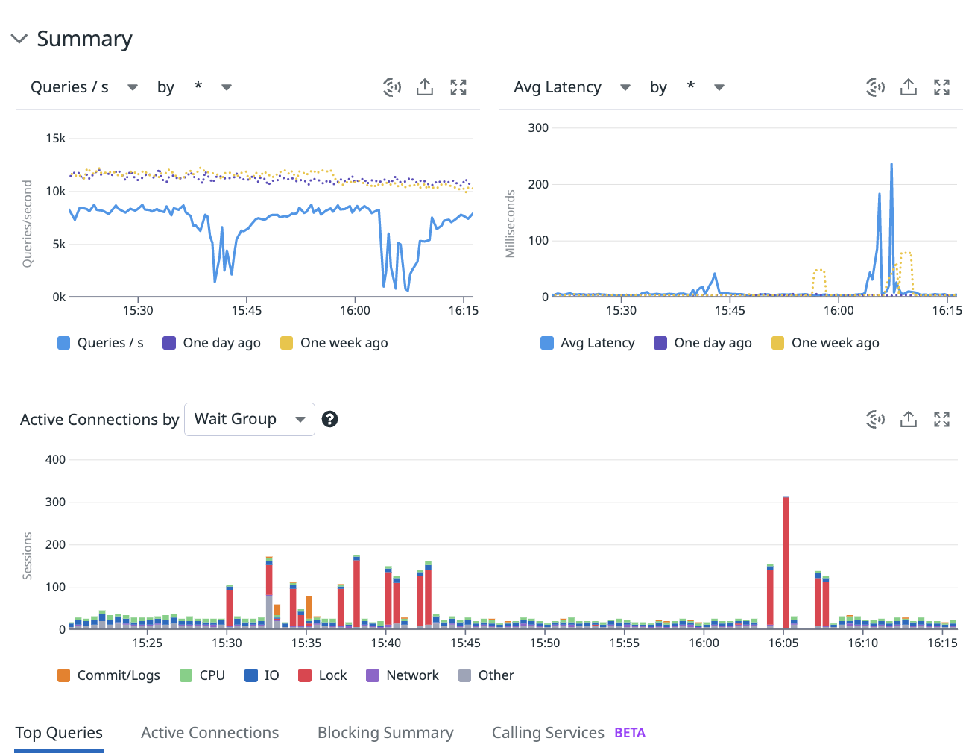
Task: Switch to Active Connections tab
Action: pyautogui.click(x=210, y=733)
